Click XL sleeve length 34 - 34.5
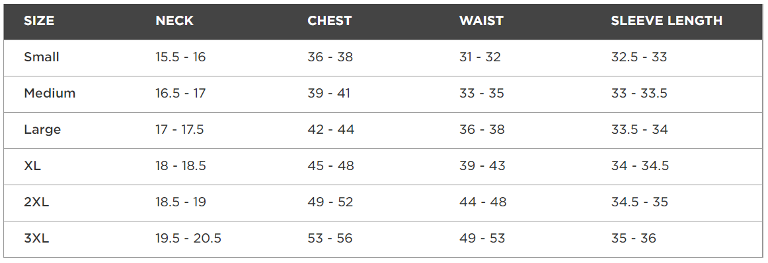The height and width of the screenshot is (263, 768). point(640,166)
